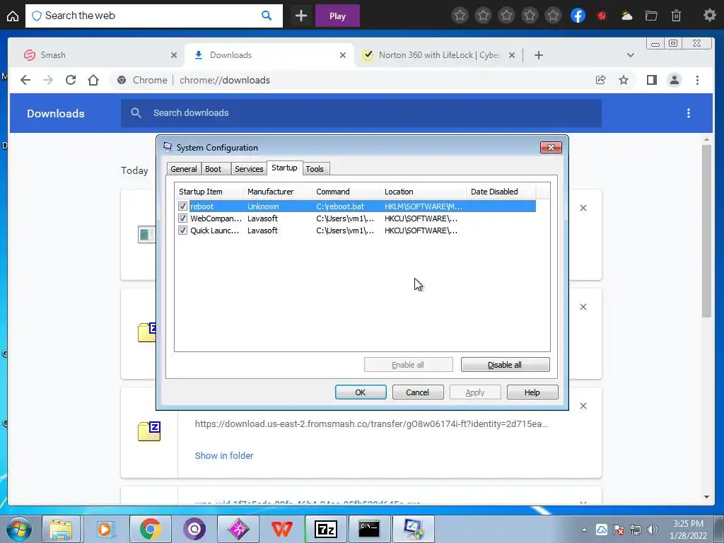
Task: Open the System Configuration taskbar icon
Action: coord(413,529)
